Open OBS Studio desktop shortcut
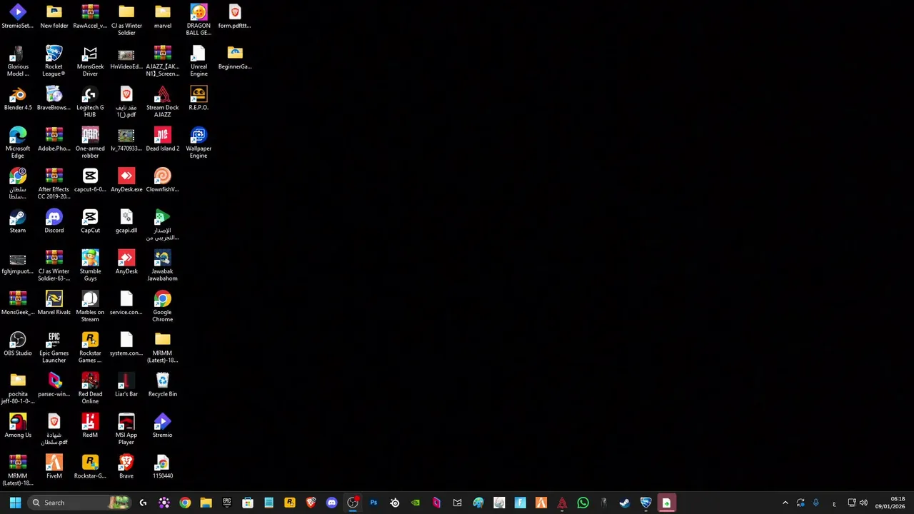The height and width of the screenshot is (514, 914). [x=18, y=345]
